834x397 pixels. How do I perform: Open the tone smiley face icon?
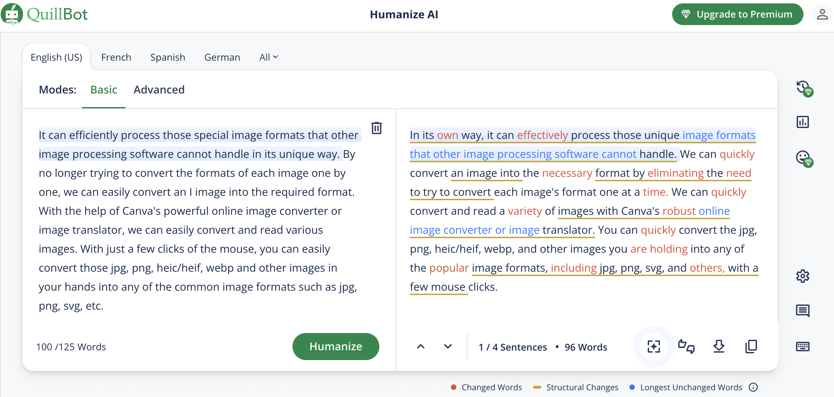pos(804,159)
